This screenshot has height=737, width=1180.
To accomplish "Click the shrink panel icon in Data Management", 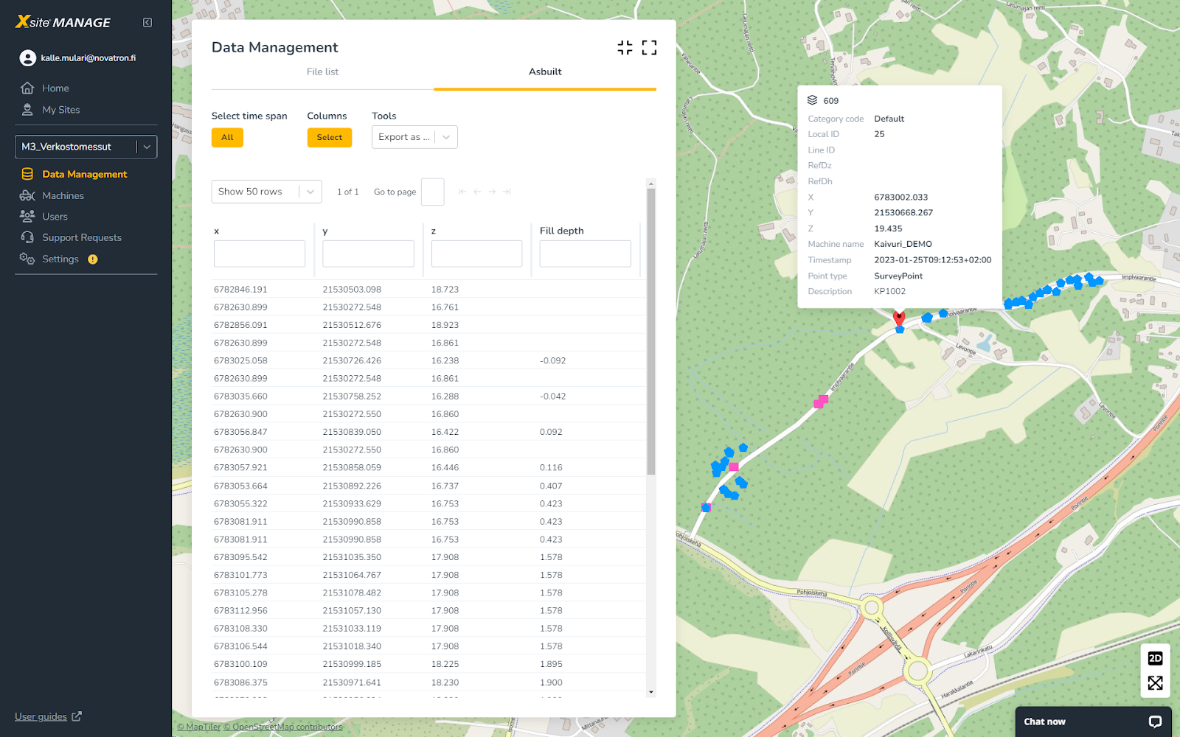I will 625,48.
